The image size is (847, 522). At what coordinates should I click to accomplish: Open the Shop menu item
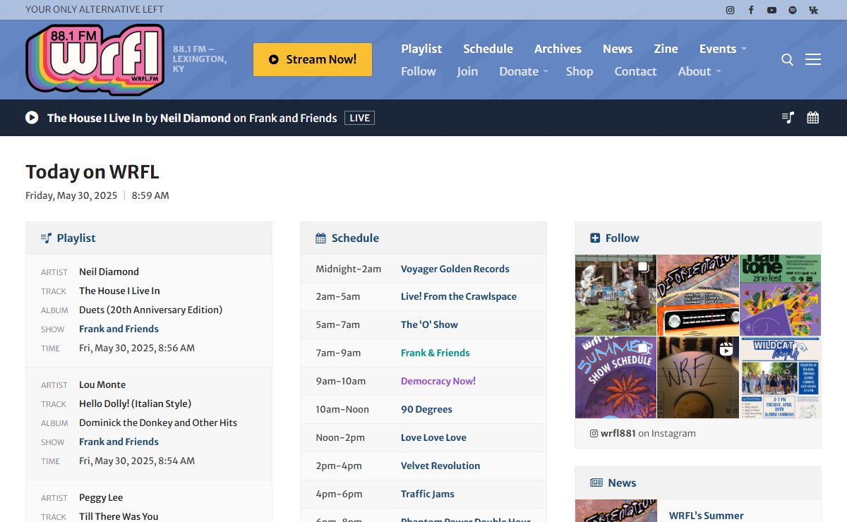click(579, 71)
